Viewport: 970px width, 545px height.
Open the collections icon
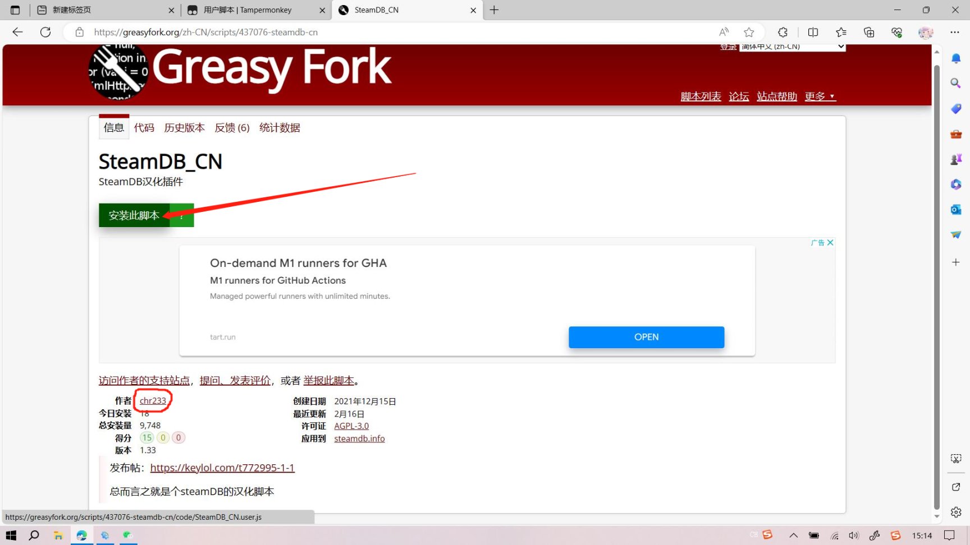pyautogui.click(x=869, y=32)
